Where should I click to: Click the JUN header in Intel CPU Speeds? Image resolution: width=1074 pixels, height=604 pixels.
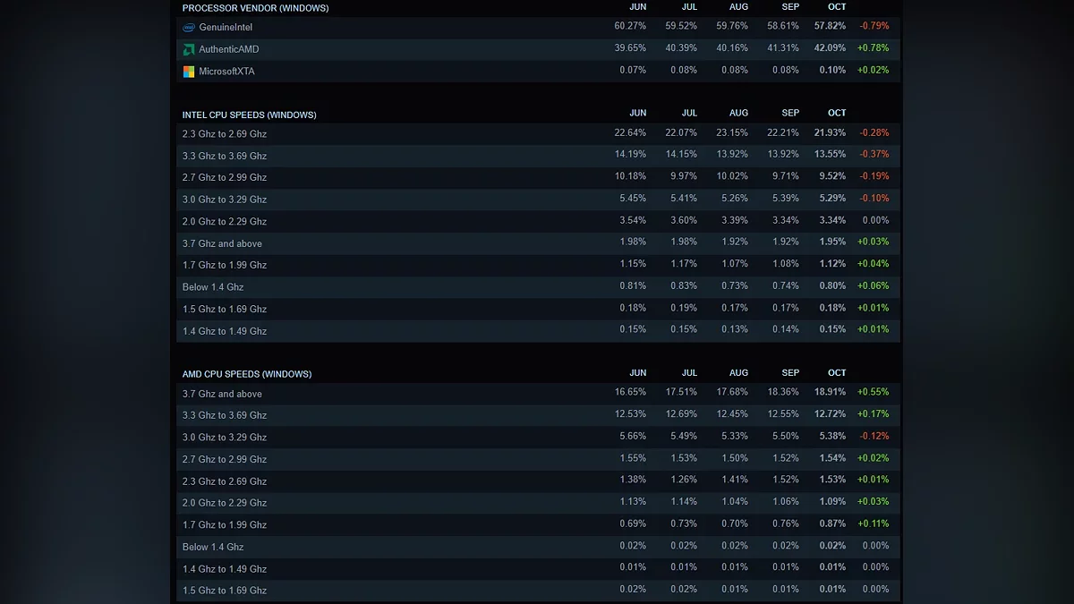click(x=637, y=114)
